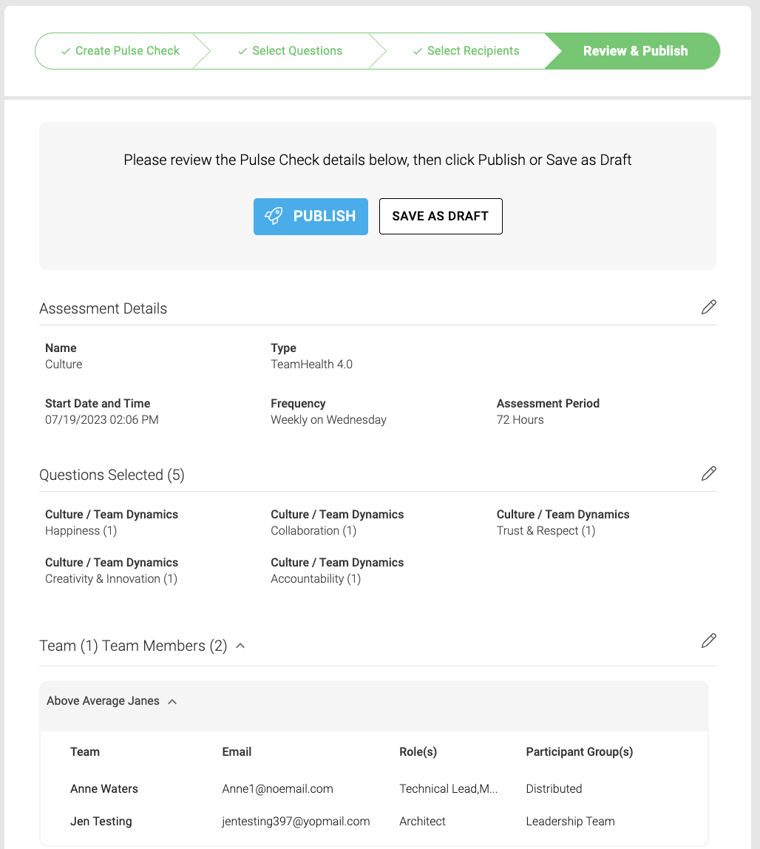The image size is (760, 849).
Task: Click Anne Waters member row
Action: [x=374, y=788]
